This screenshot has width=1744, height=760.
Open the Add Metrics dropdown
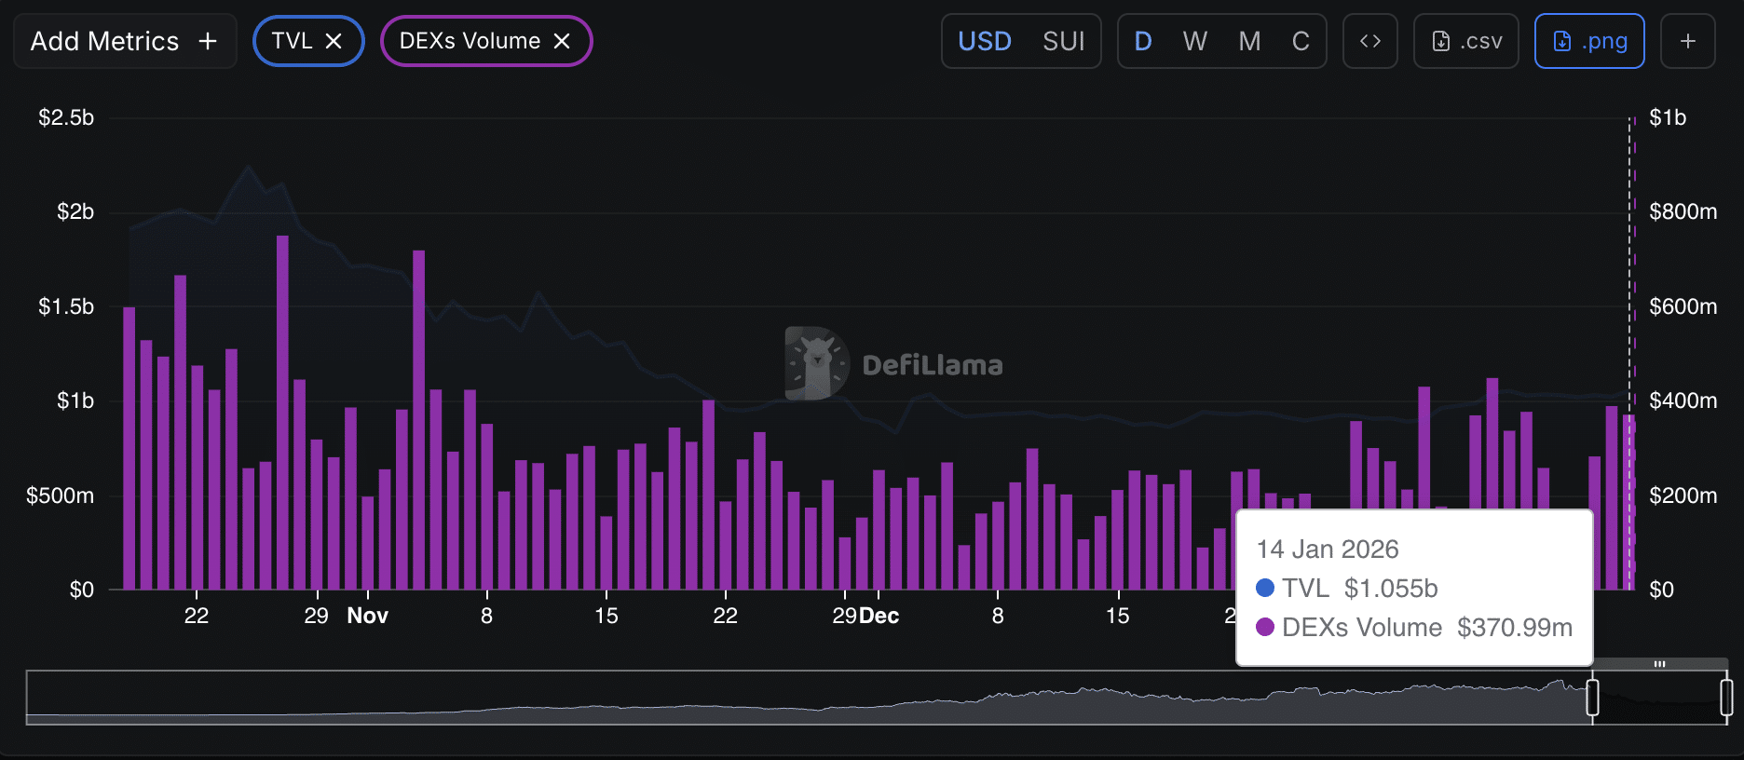click(x=104, y=41)
